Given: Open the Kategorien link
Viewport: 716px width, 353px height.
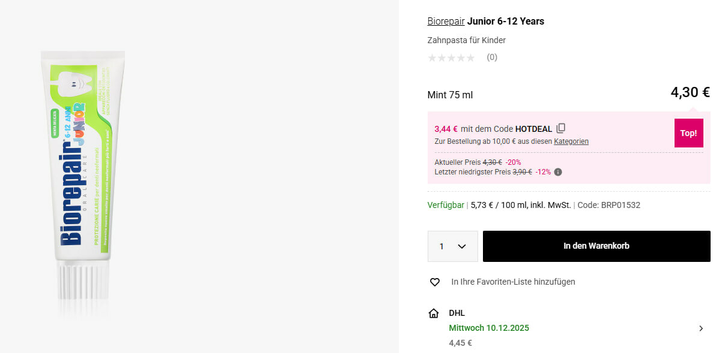Looking at the screenshot, I should [x=571, y=141].
